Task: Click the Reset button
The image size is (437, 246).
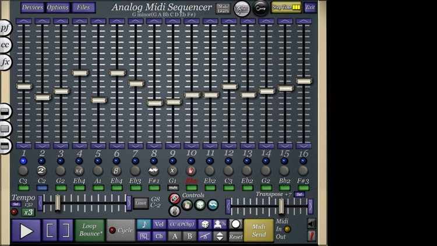Action: tap(236, 237)
